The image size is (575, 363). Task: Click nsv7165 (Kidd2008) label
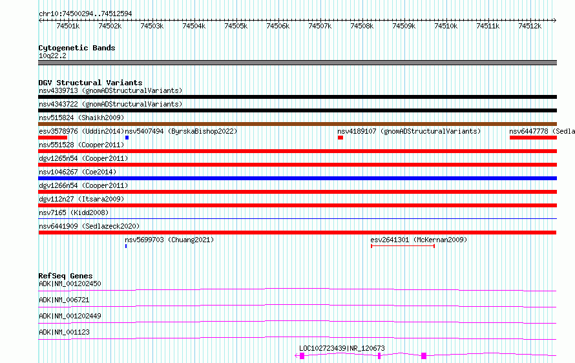coord(74,213)
